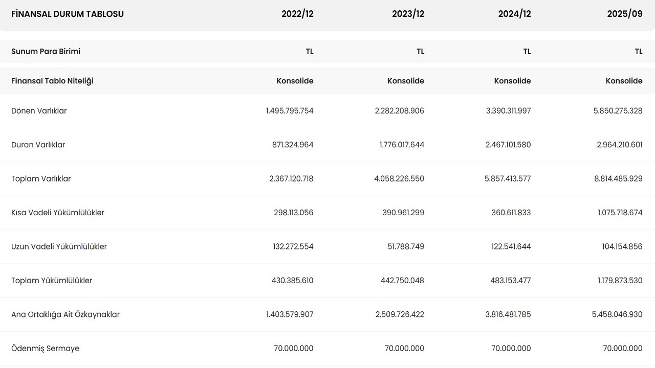Click the FİNANSAL DURUM TABLOSU heading
655x368 pixels.
point(68,14)
